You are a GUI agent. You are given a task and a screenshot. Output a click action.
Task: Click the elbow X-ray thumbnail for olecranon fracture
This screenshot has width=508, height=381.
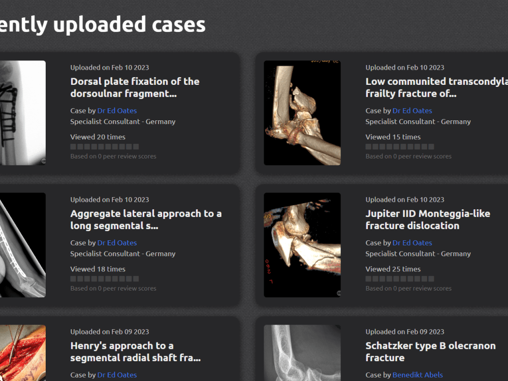pos(302,353)
